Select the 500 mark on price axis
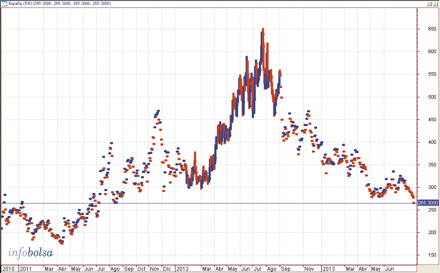This screenshot has width=440, height=273. (425, 97)
